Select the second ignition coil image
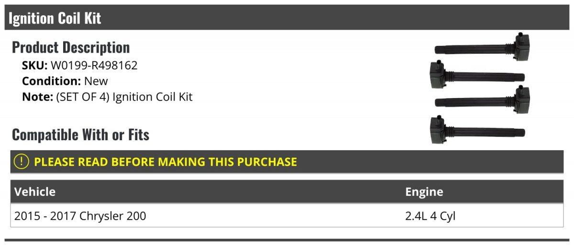This screenshot has height=246, width=574. point(476,74)
